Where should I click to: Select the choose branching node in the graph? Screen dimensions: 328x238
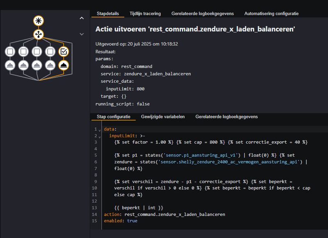[x=39, y=34]
